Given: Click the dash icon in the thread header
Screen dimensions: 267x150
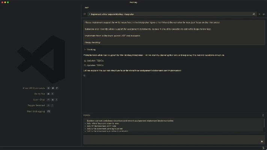Looking at the screenshot, I should (259, 14).
